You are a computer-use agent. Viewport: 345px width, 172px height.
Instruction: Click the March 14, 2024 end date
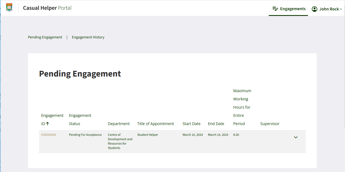[218, 135]
